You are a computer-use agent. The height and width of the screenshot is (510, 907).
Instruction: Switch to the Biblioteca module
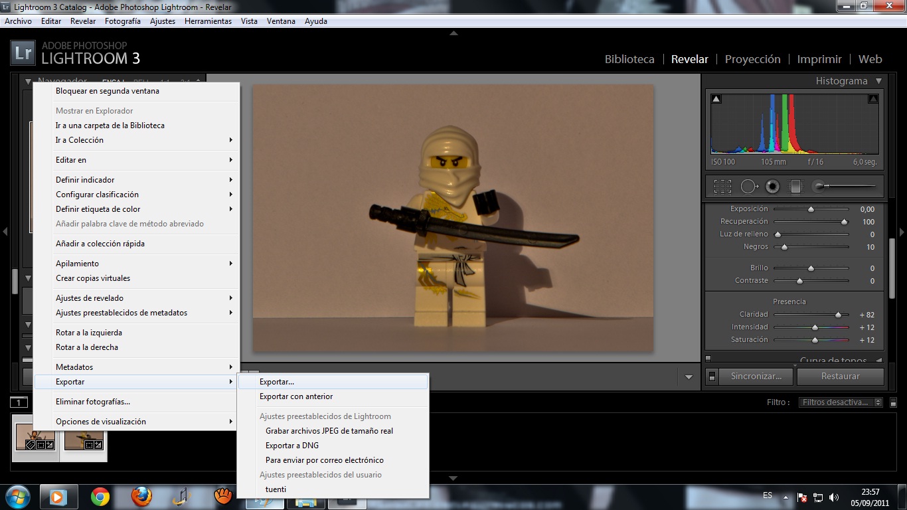click(629, 59)
